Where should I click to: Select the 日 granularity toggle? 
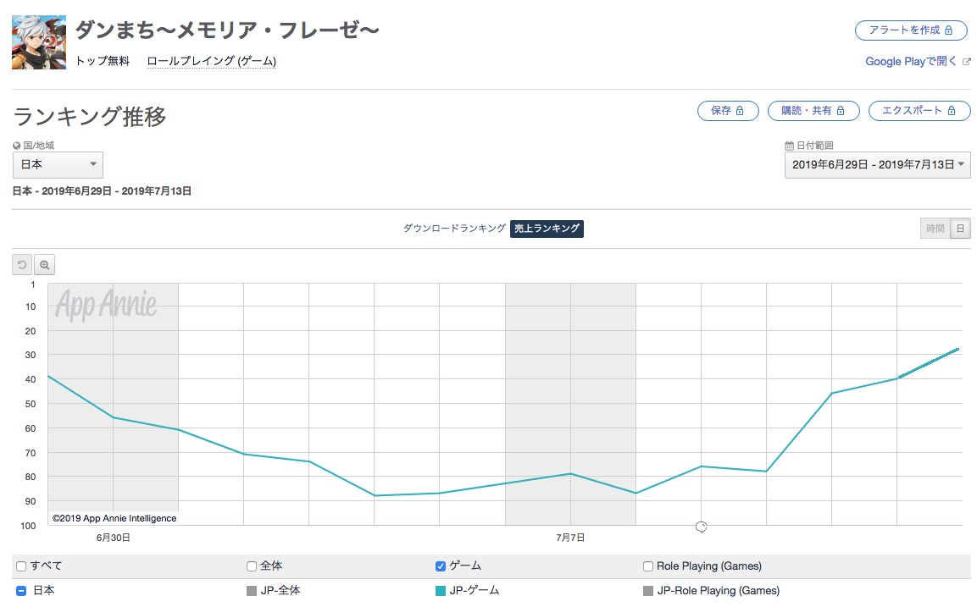960,229
